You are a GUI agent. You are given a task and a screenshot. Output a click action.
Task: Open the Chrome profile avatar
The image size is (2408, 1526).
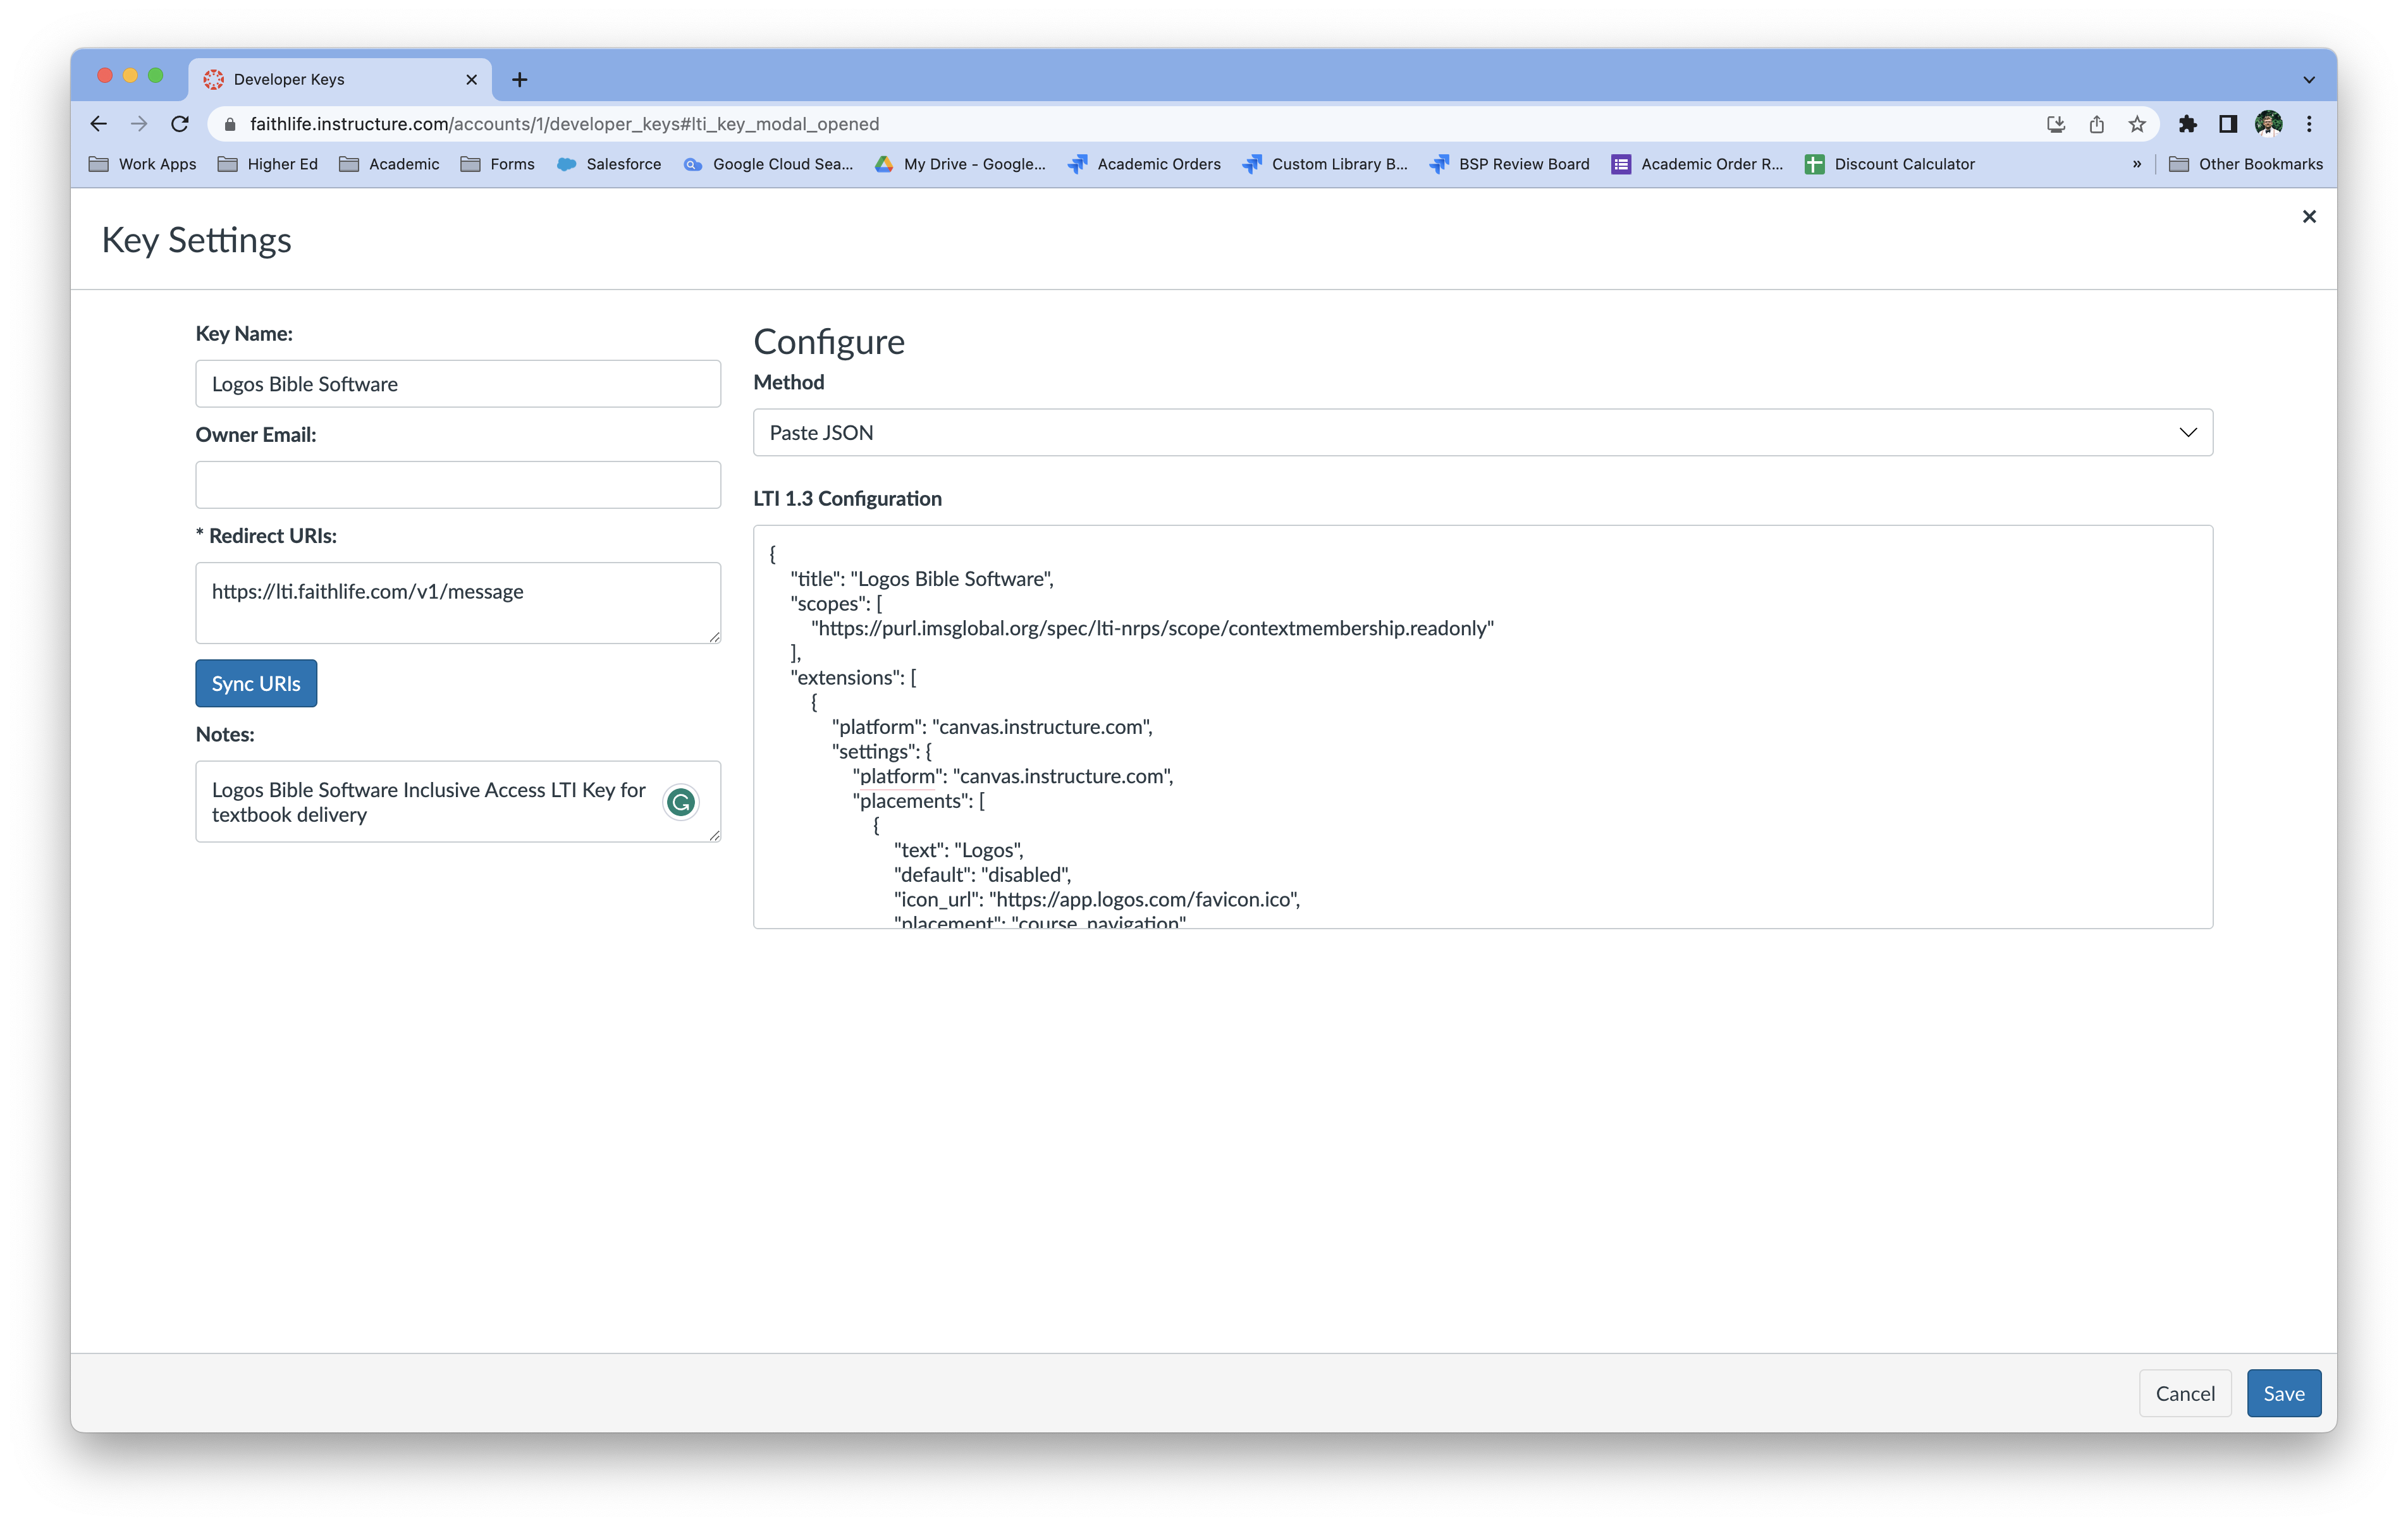tap(2268, 124)
